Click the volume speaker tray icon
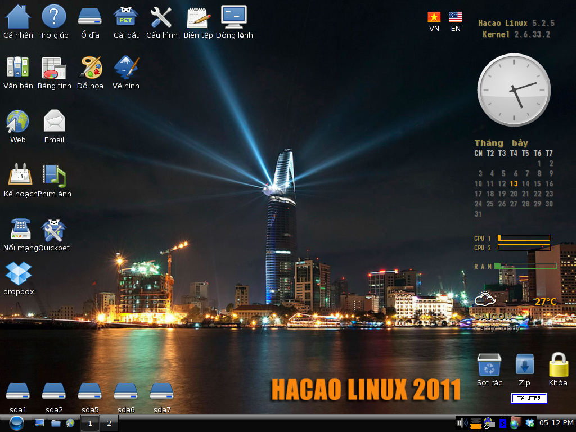Screen dimensions: 576x432 tap(462, 423)
